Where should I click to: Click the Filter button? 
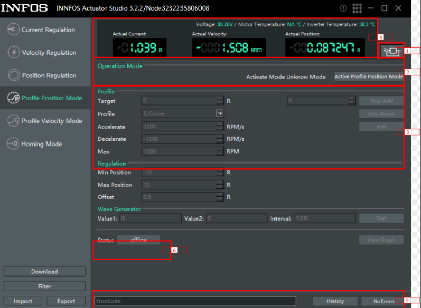point(44,286)
